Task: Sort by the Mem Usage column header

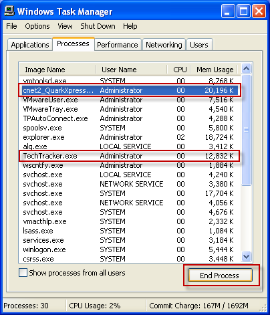Action: pos(215,70)
